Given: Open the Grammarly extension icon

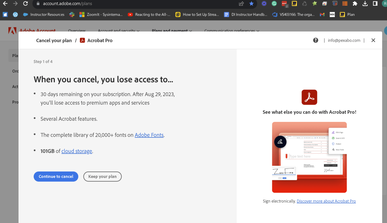Looking at the screenshot, I should 274,3.
